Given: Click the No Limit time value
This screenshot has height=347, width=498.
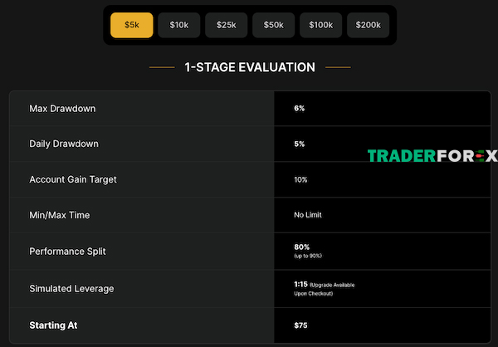Looking at the screenshot, I should click(x=308, y=215).
